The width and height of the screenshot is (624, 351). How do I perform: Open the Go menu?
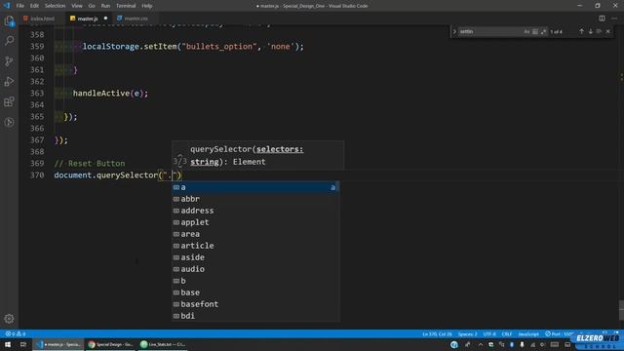(x=92, y=6)
